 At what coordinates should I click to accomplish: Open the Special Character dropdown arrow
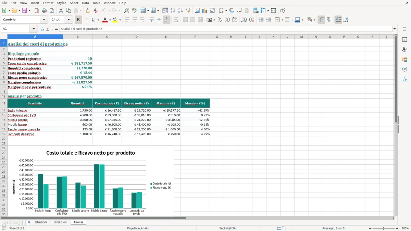(226, 11)
